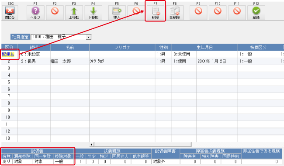Click the horizontal scrollbar thumb
The height and width of the screenshot is (166, 284).
pyautogui.click(x=142, y=145)
